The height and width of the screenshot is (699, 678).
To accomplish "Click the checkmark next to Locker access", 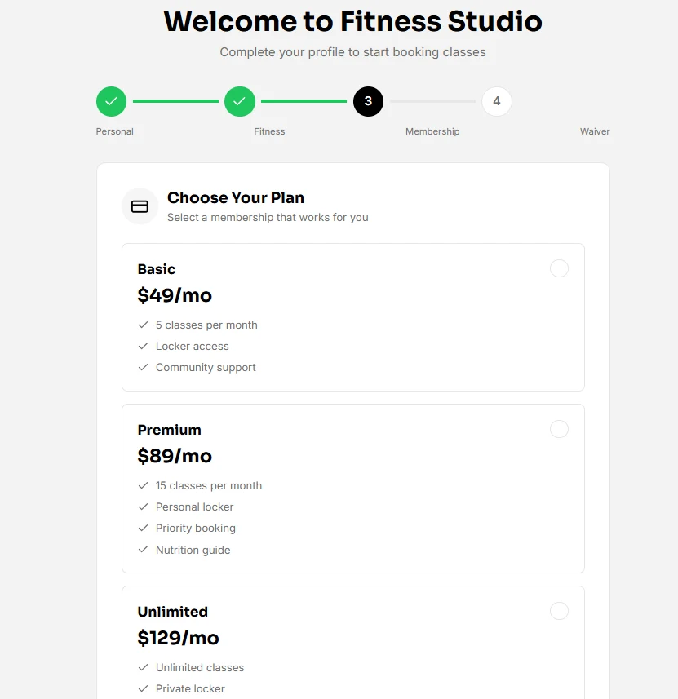I will coord(144,347).
